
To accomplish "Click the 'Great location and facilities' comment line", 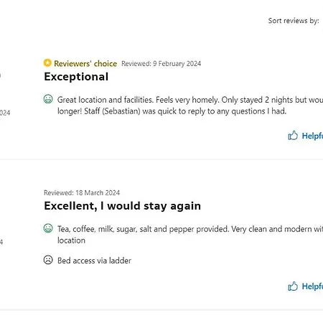I will pyautogui.click(x=190, y=100).
